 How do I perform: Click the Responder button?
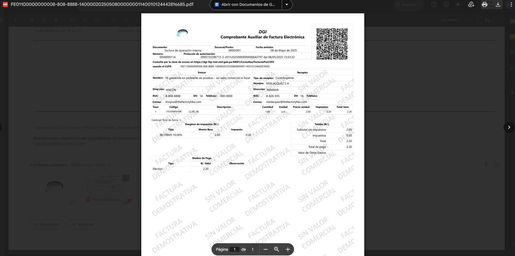point(47,224)
